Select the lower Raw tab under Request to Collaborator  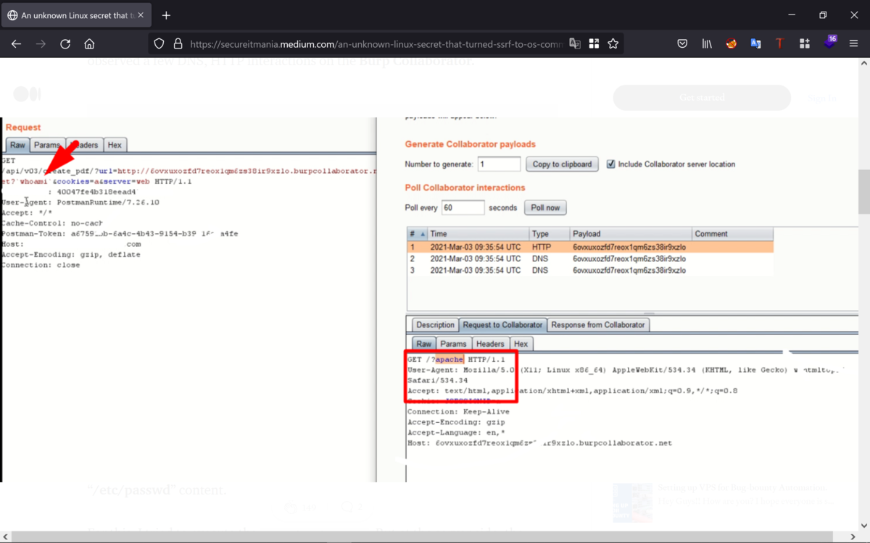424,344
